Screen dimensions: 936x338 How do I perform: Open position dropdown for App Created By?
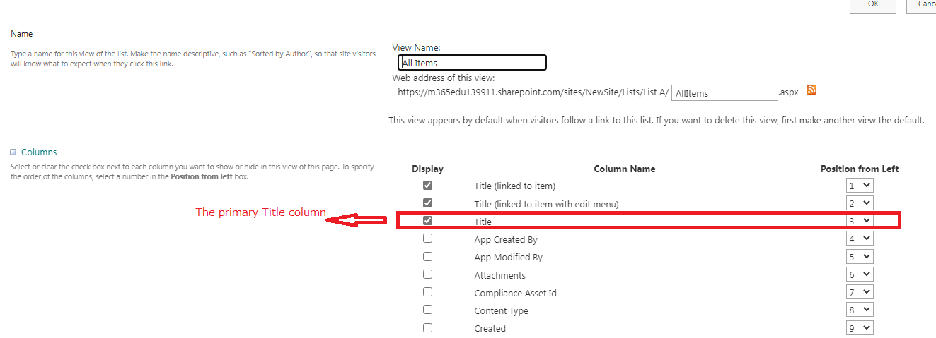[x=860, y=239]
